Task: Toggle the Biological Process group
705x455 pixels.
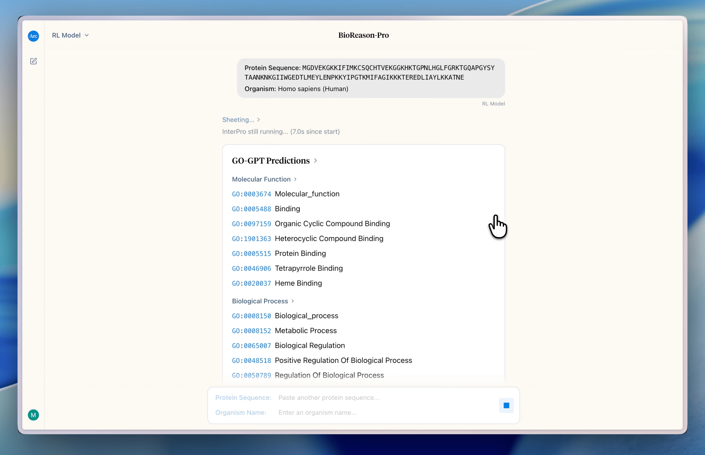Action: [263, 301]
